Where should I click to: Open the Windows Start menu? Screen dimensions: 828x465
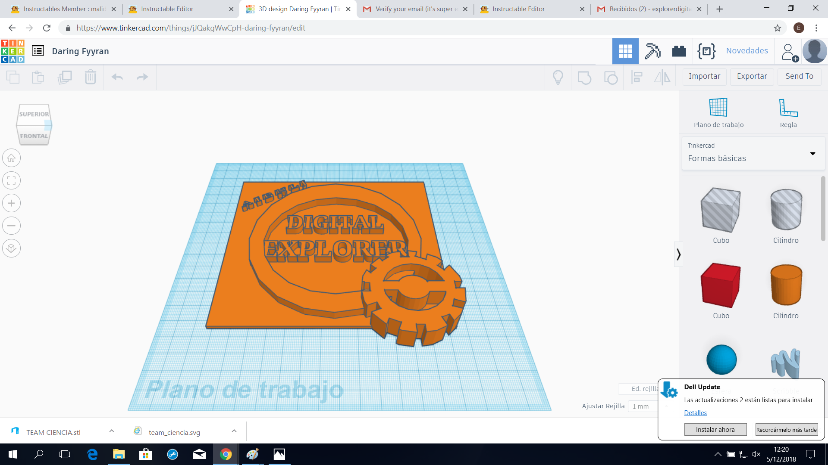pos(13,454)
